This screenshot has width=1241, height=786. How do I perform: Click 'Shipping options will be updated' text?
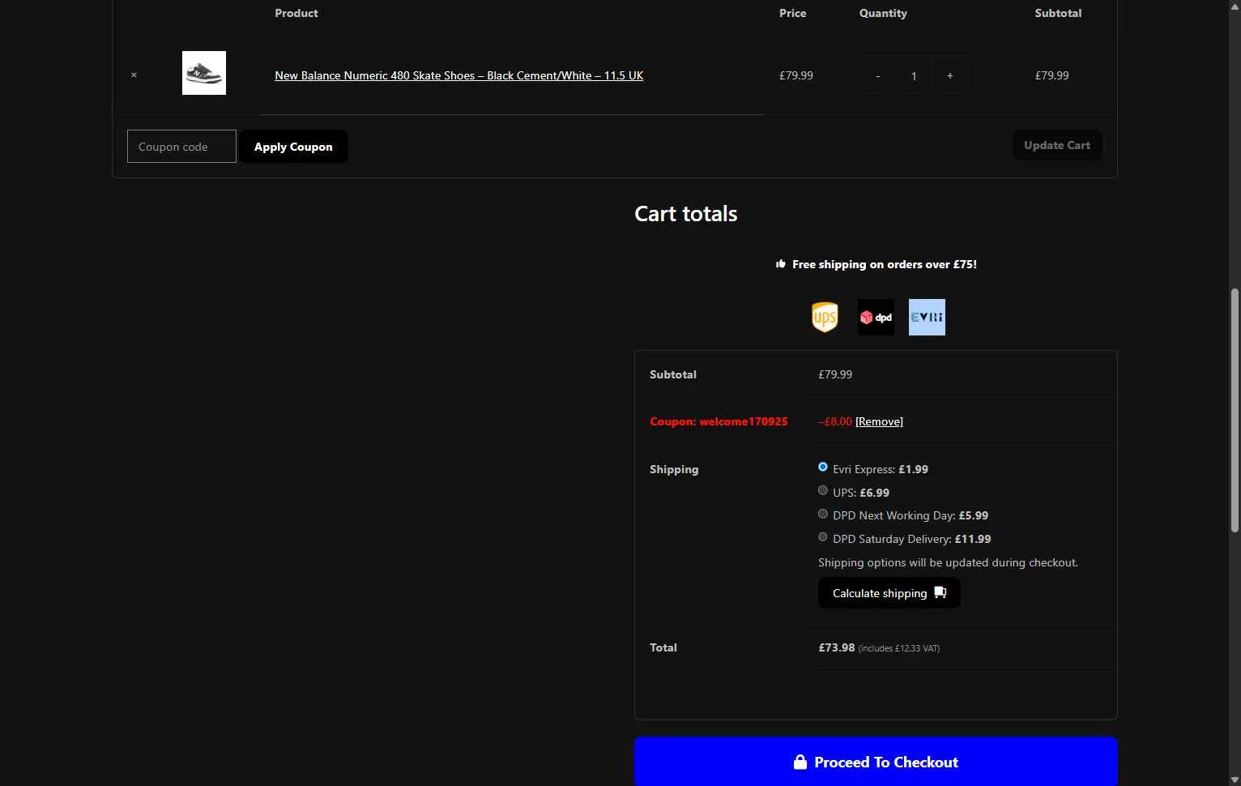[948, 562]
